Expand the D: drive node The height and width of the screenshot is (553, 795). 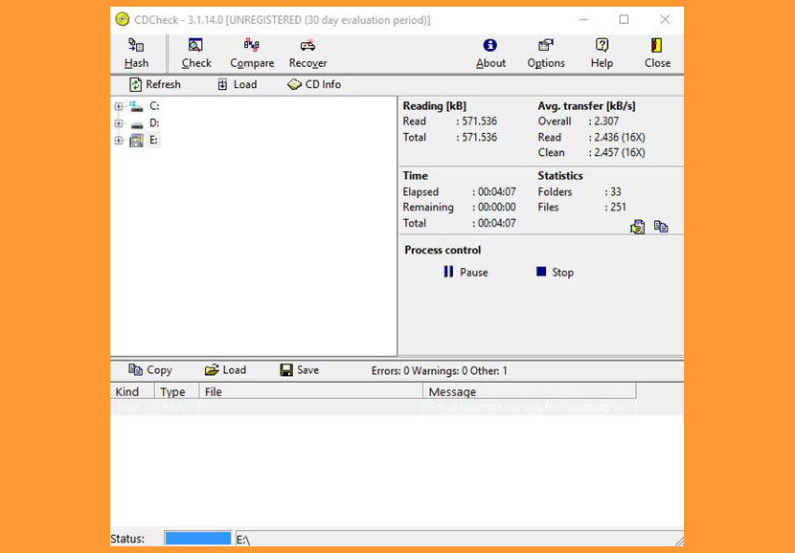click(119, 123)
